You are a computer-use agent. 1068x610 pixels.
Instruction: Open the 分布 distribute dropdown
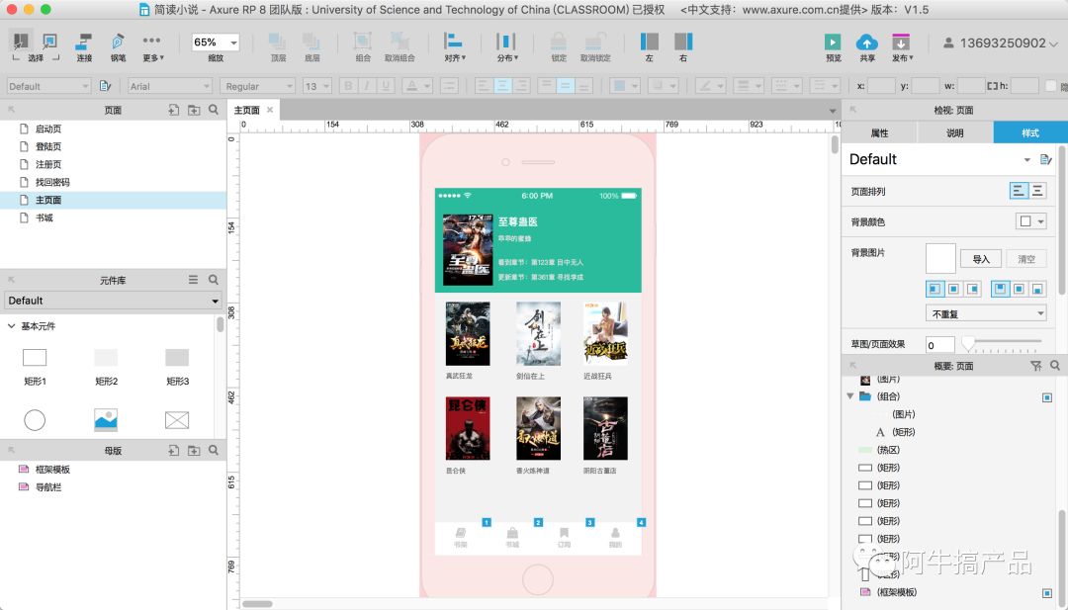506,47
